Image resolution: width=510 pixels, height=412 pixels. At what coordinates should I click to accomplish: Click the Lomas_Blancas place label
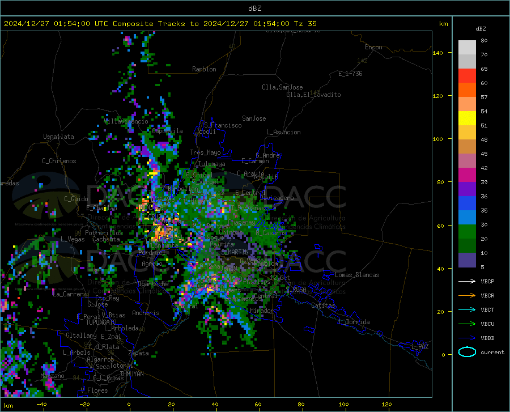pos(357,275)
